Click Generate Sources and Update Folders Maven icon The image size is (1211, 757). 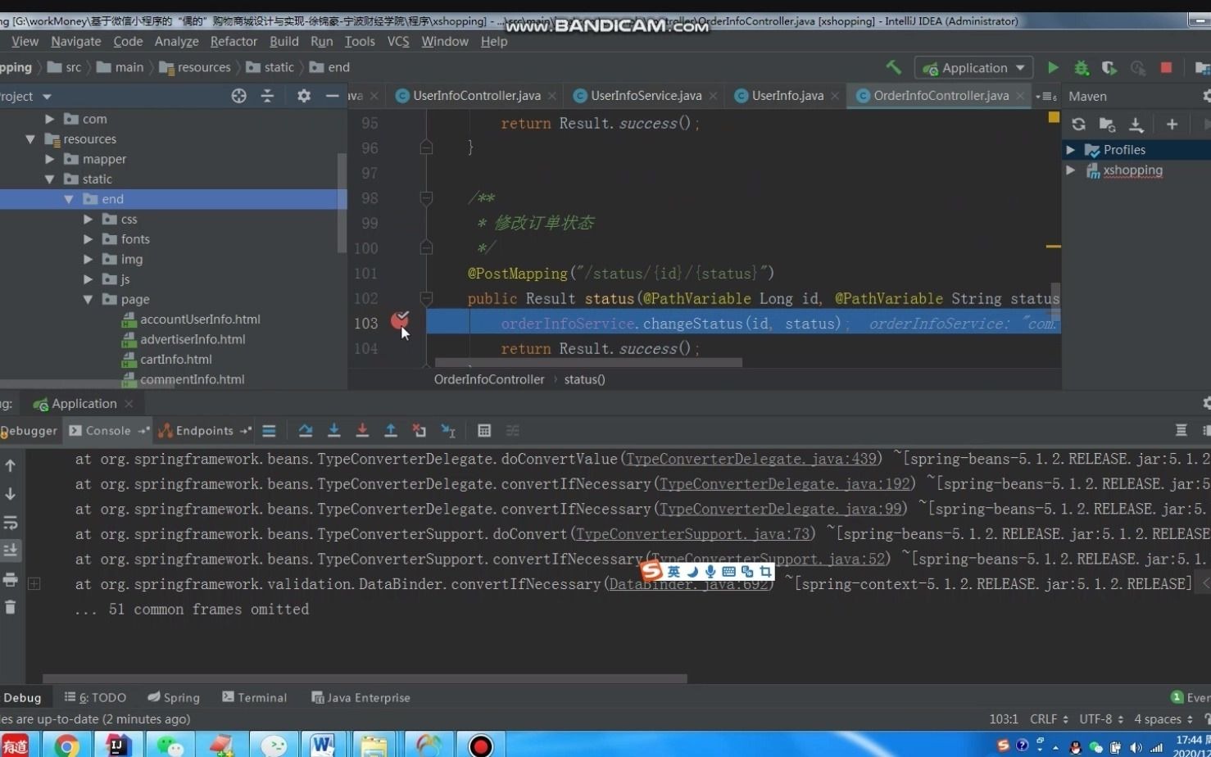(1107, 125)
